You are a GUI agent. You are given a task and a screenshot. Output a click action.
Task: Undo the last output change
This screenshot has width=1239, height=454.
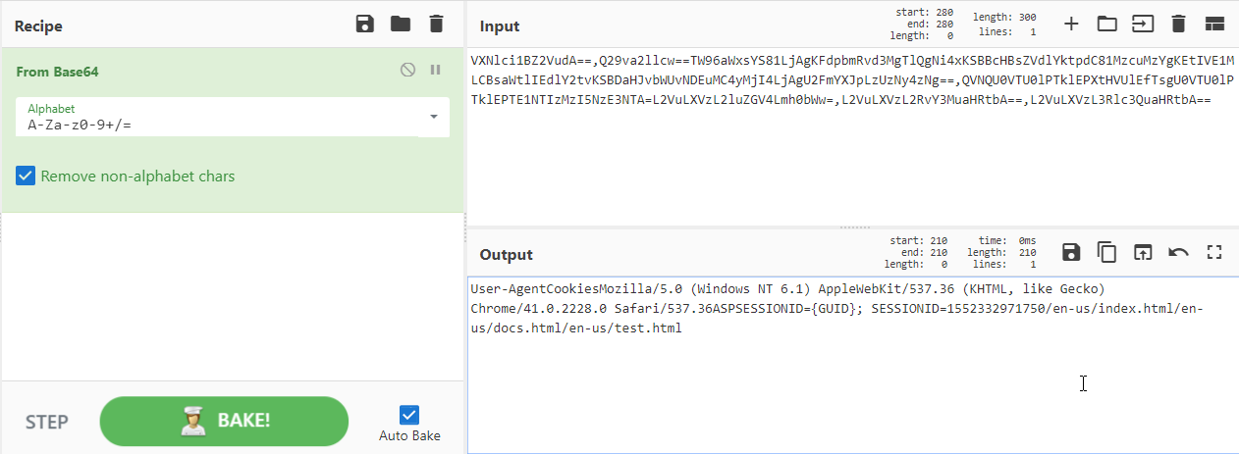pyautogui.click(x=1178, y=253)
